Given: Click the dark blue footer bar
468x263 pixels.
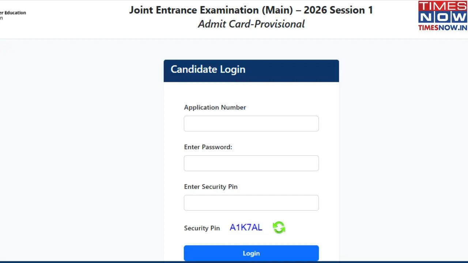Looking at the screenshot, I should coord(234,262).
